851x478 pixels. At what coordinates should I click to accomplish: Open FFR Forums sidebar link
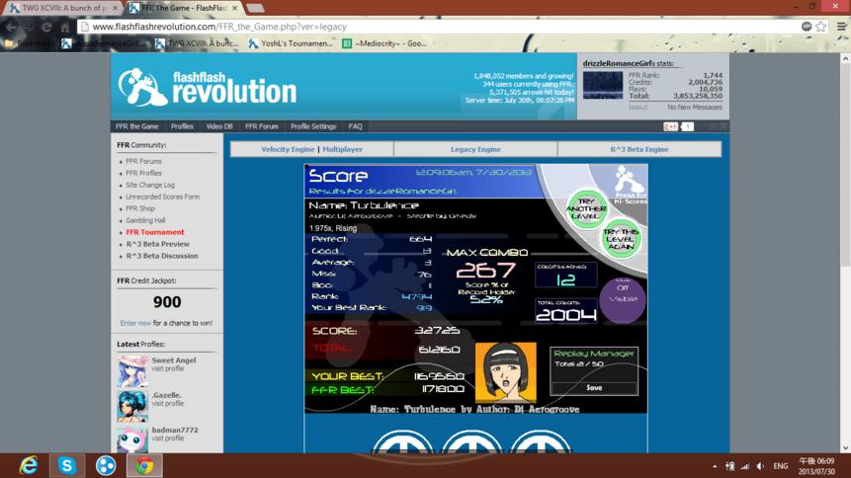click(144, 161)
